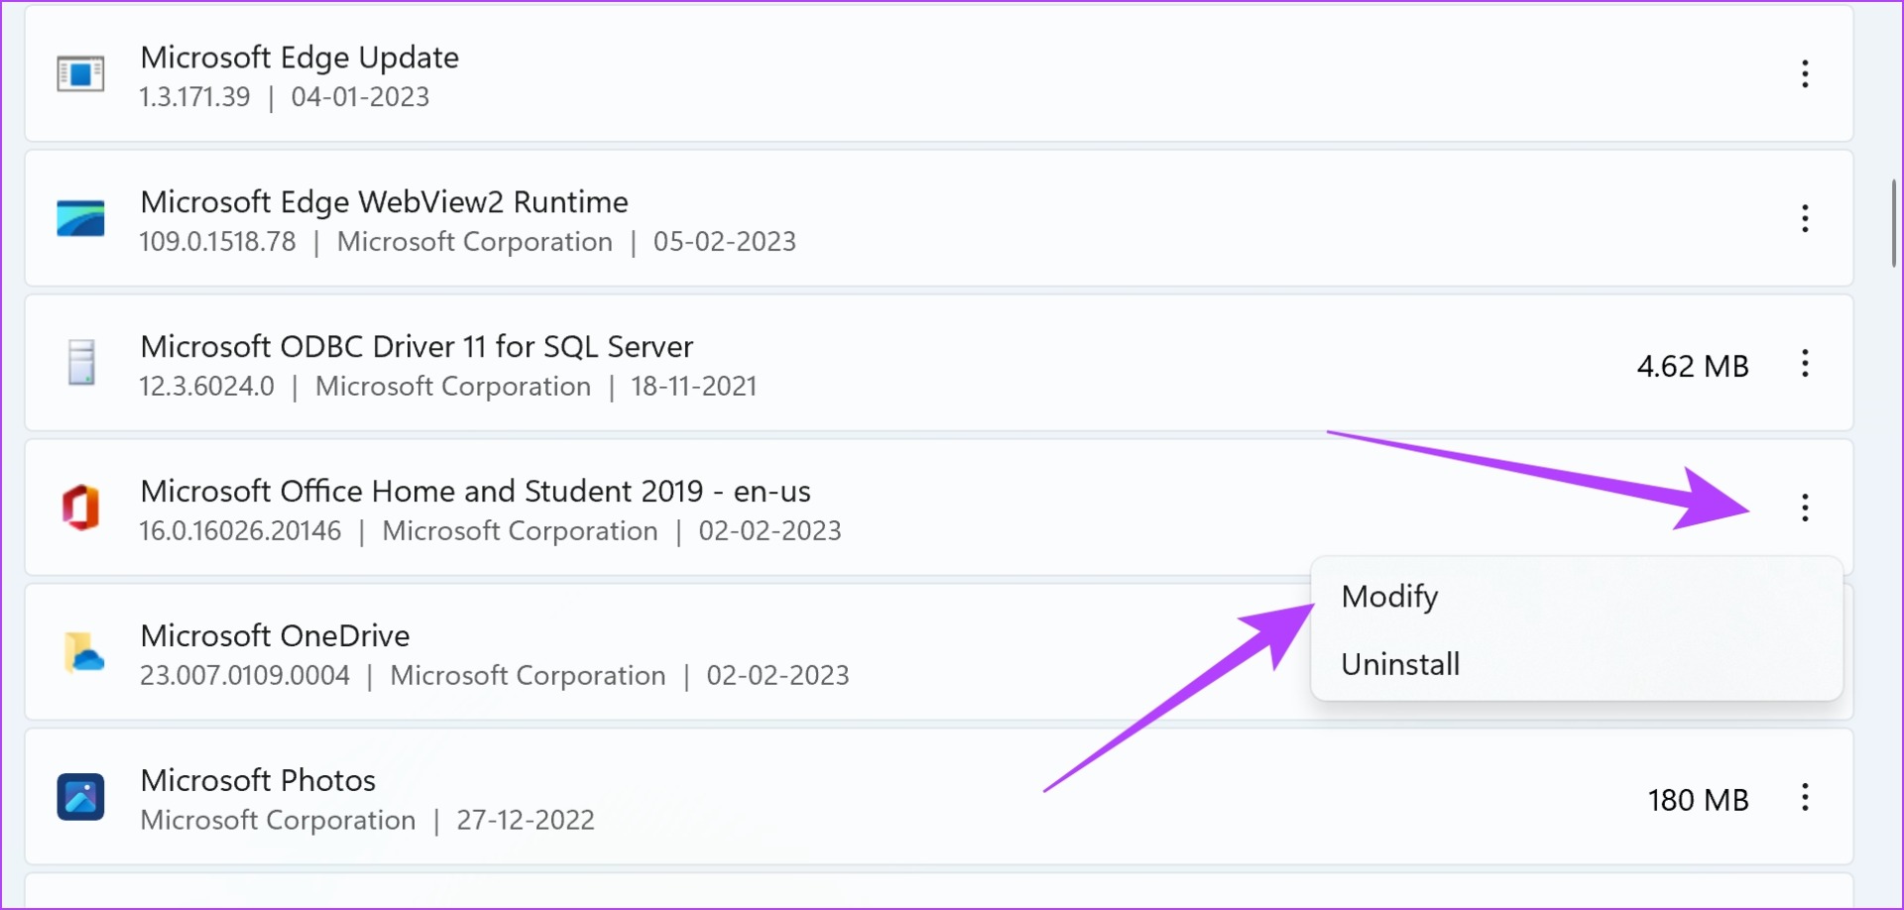Click the Microsoft ODBC Driver 11 title

[x=416, y=346]
